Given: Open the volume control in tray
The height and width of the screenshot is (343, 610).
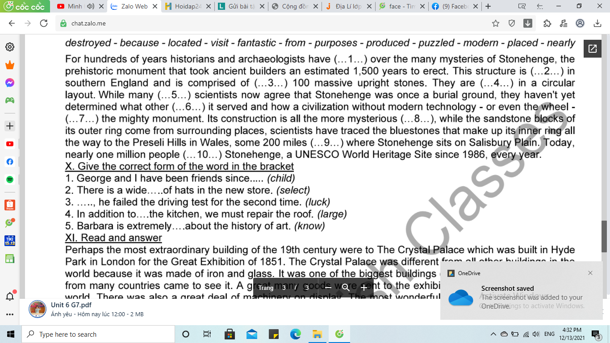Looking at the screenshot, I should click(536, 334).
